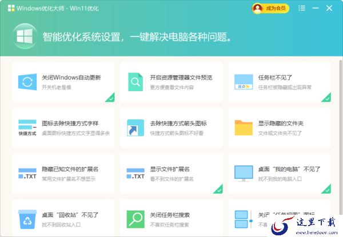Click the vertical scrollbar on the right
343x237 pixels.
[x=341, y=137]
